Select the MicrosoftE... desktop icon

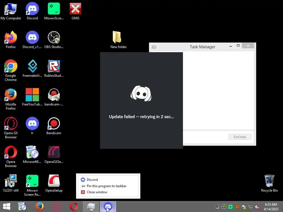tap(32, 155)
